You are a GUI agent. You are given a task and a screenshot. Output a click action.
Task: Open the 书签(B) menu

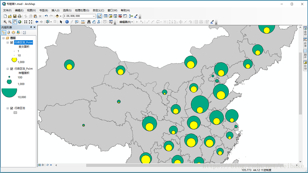[x=43, y=11]
